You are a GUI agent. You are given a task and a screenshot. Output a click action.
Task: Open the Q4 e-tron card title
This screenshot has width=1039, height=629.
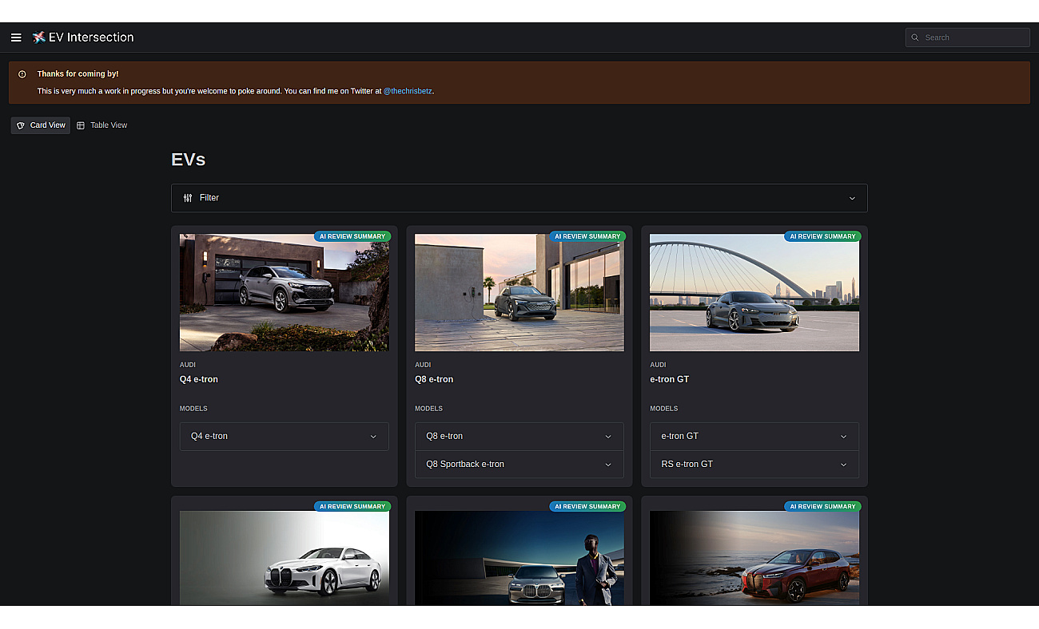pyautogui.click(x=199, y=379)
